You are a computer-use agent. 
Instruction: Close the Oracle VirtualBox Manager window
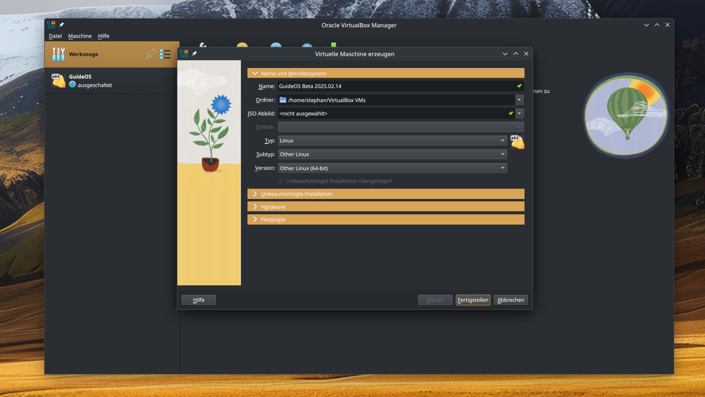click(x=668, y=25)
